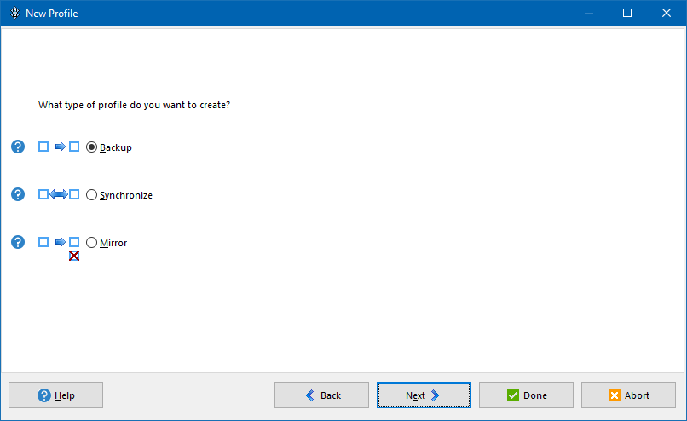This screenshot has width=687, height=421.
Task: Click the red X delete icon under Mirror
Action: click(74, 255)
